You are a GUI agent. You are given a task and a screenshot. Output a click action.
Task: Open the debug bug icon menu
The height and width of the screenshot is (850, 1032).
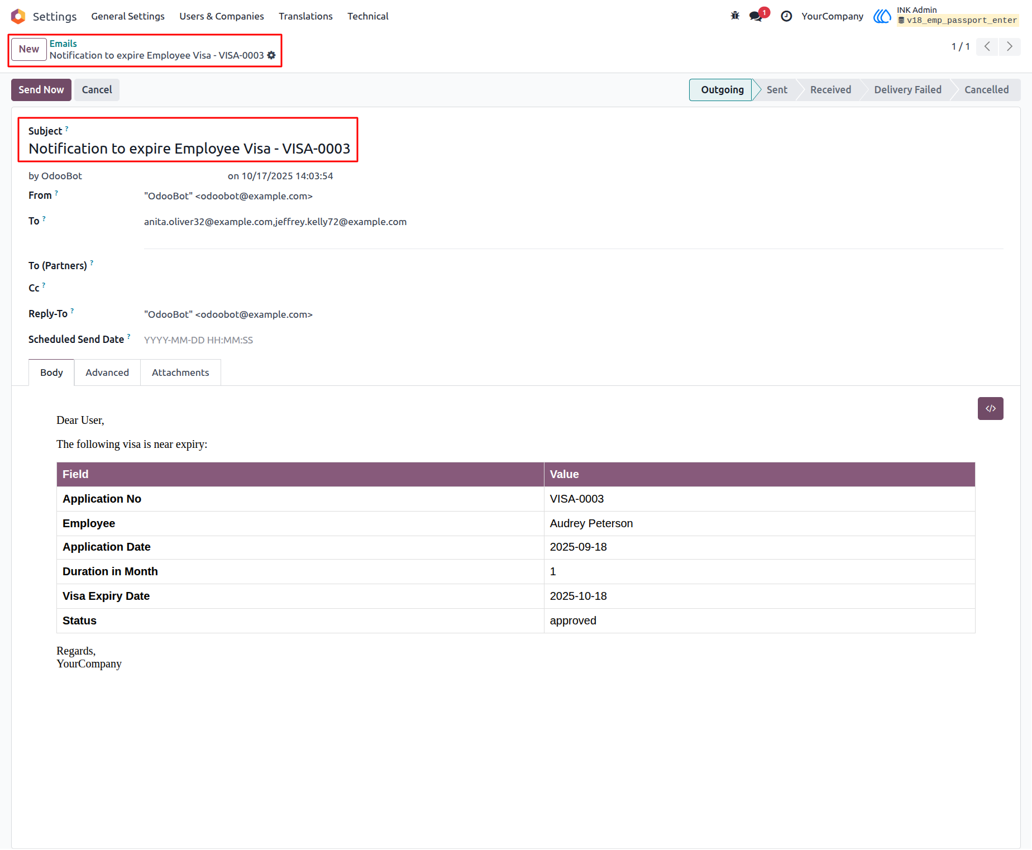(735, 16)
